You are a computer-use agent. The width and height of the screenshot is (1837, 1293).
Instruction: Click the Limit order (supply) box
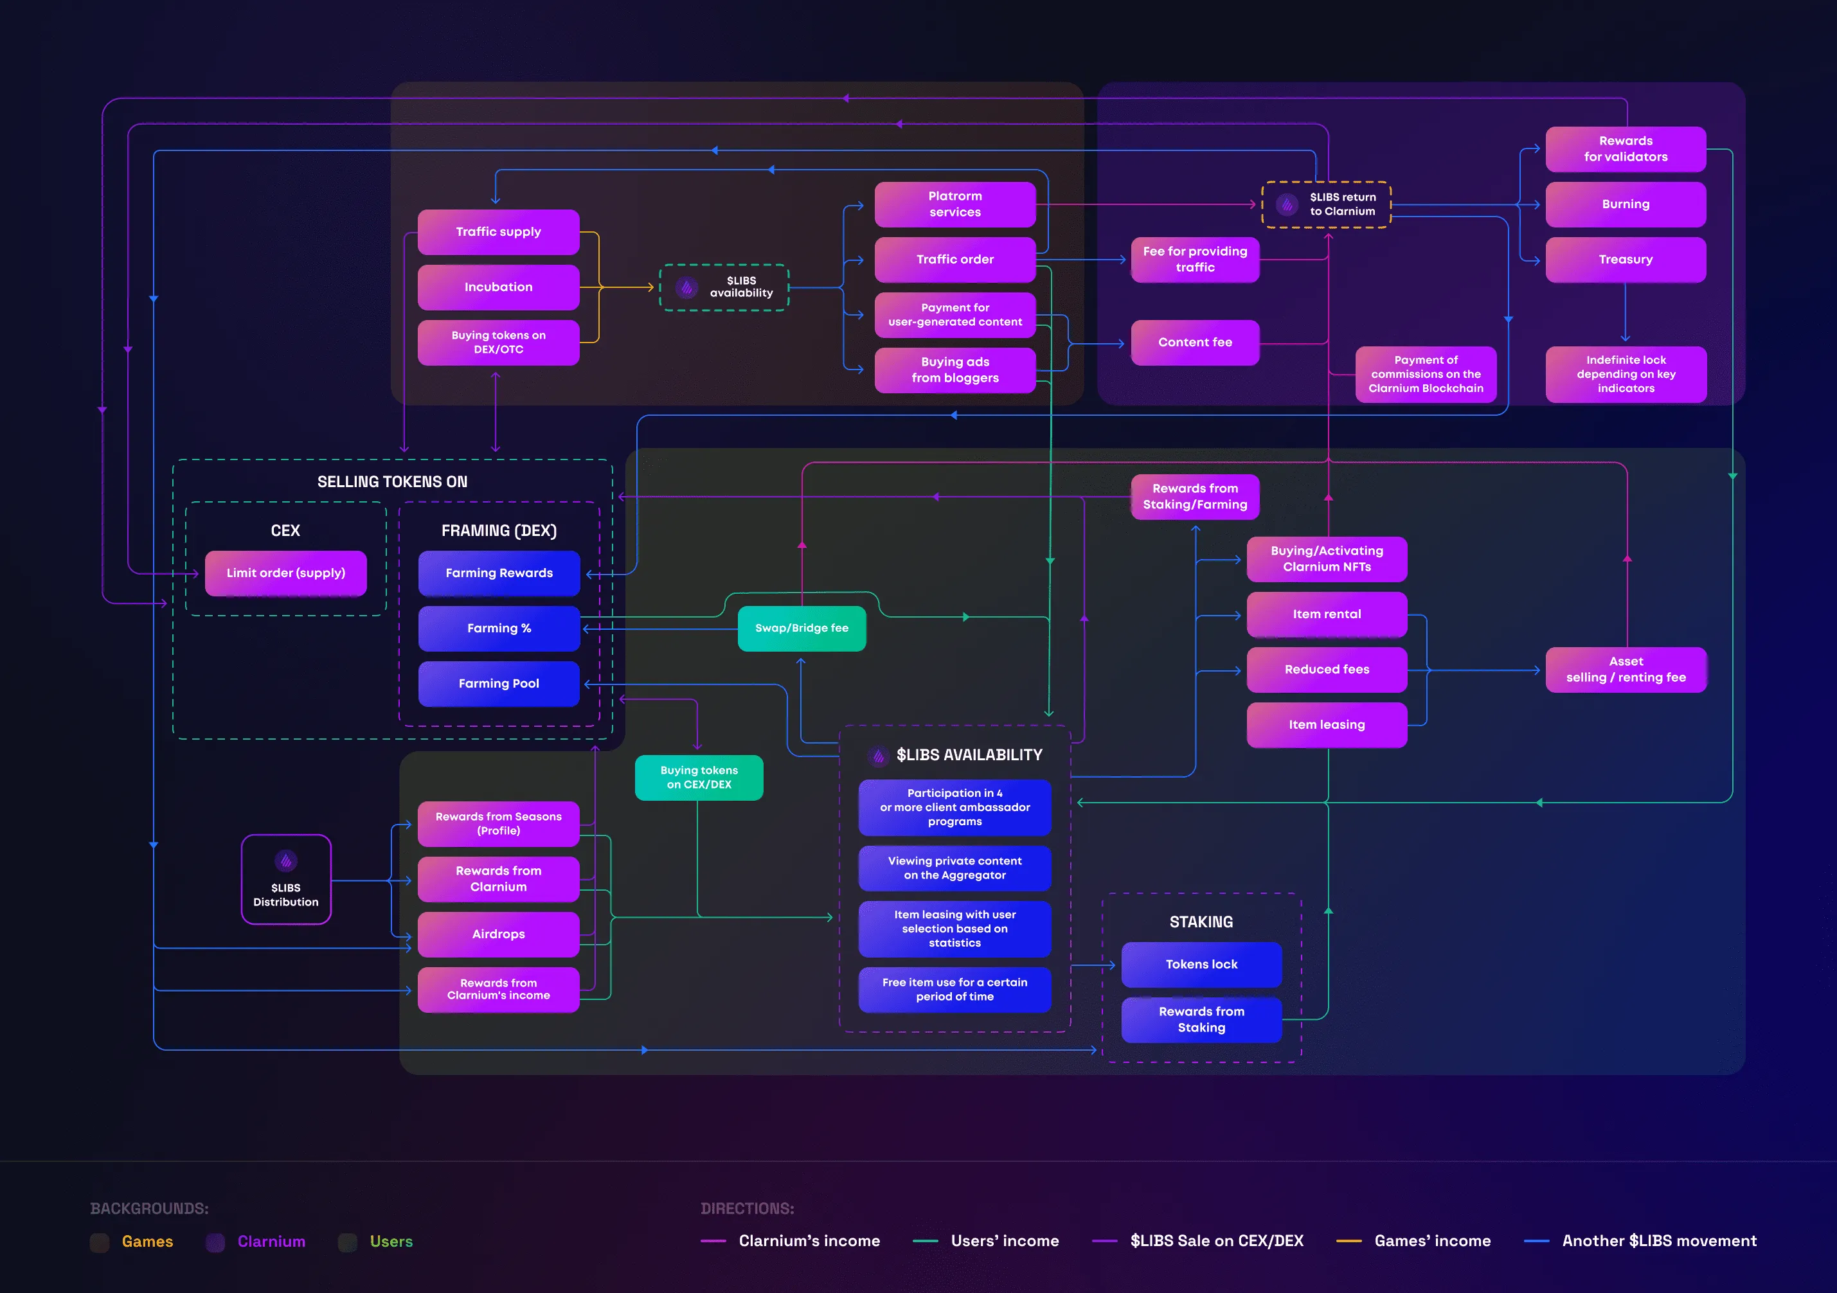[285, 573]
